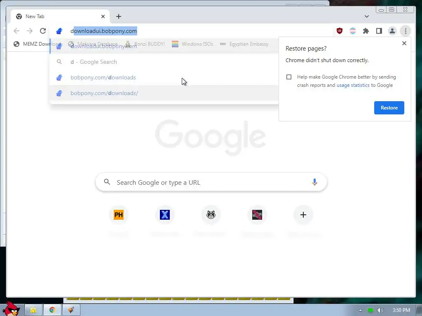This screenshot has height=316, width=422.
Task: Show hidden system tray icons
Action: pos(360,310)
